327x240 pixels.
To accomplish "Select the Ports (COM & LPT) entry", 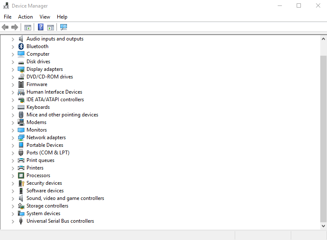I will point(48,153).
